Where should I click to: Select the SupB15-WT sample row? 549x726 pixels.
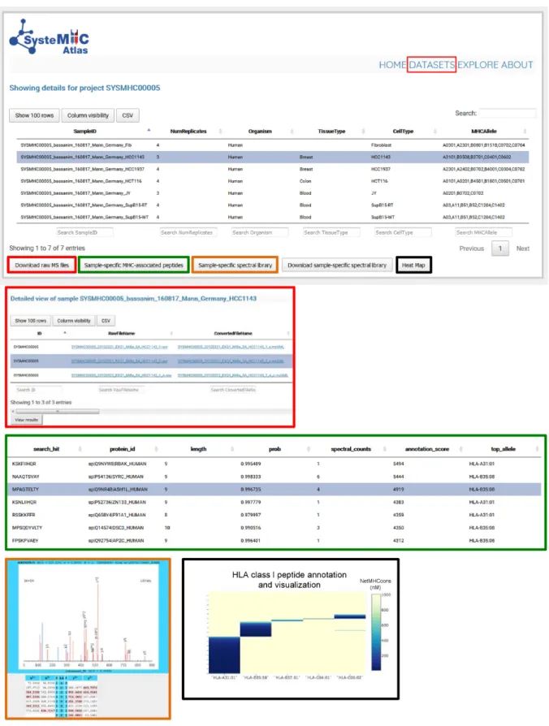(x=273, y=217)
